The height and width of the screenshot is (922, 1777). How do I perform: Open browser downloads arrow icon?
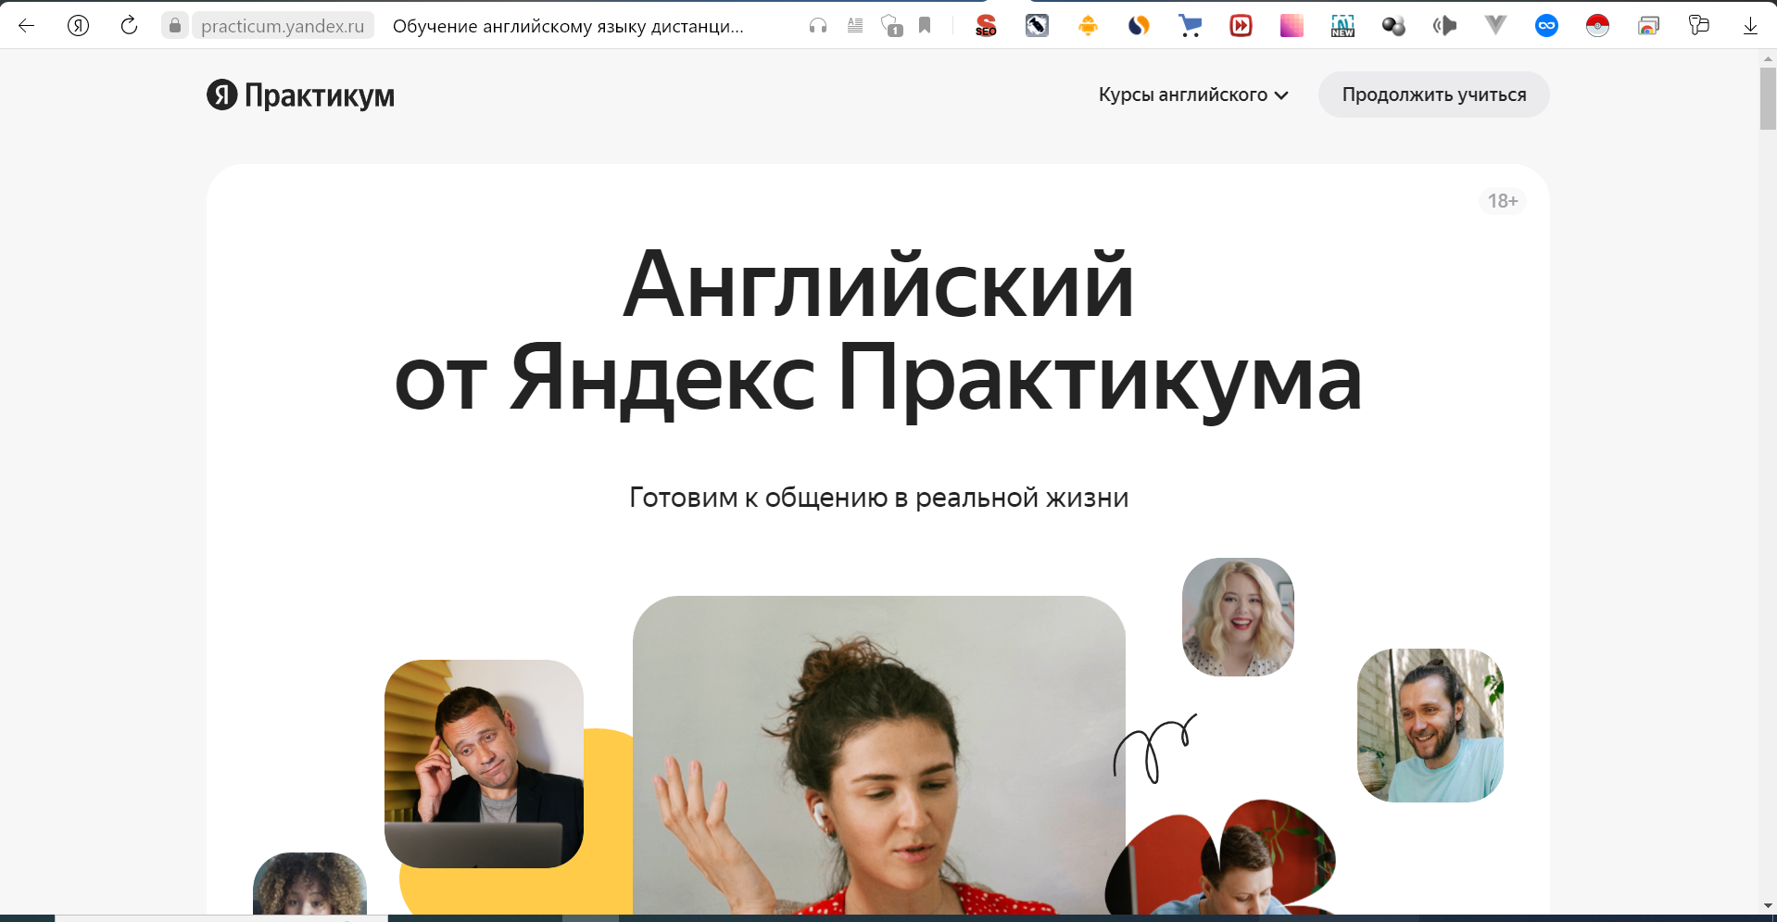[x=1750, y=26]
